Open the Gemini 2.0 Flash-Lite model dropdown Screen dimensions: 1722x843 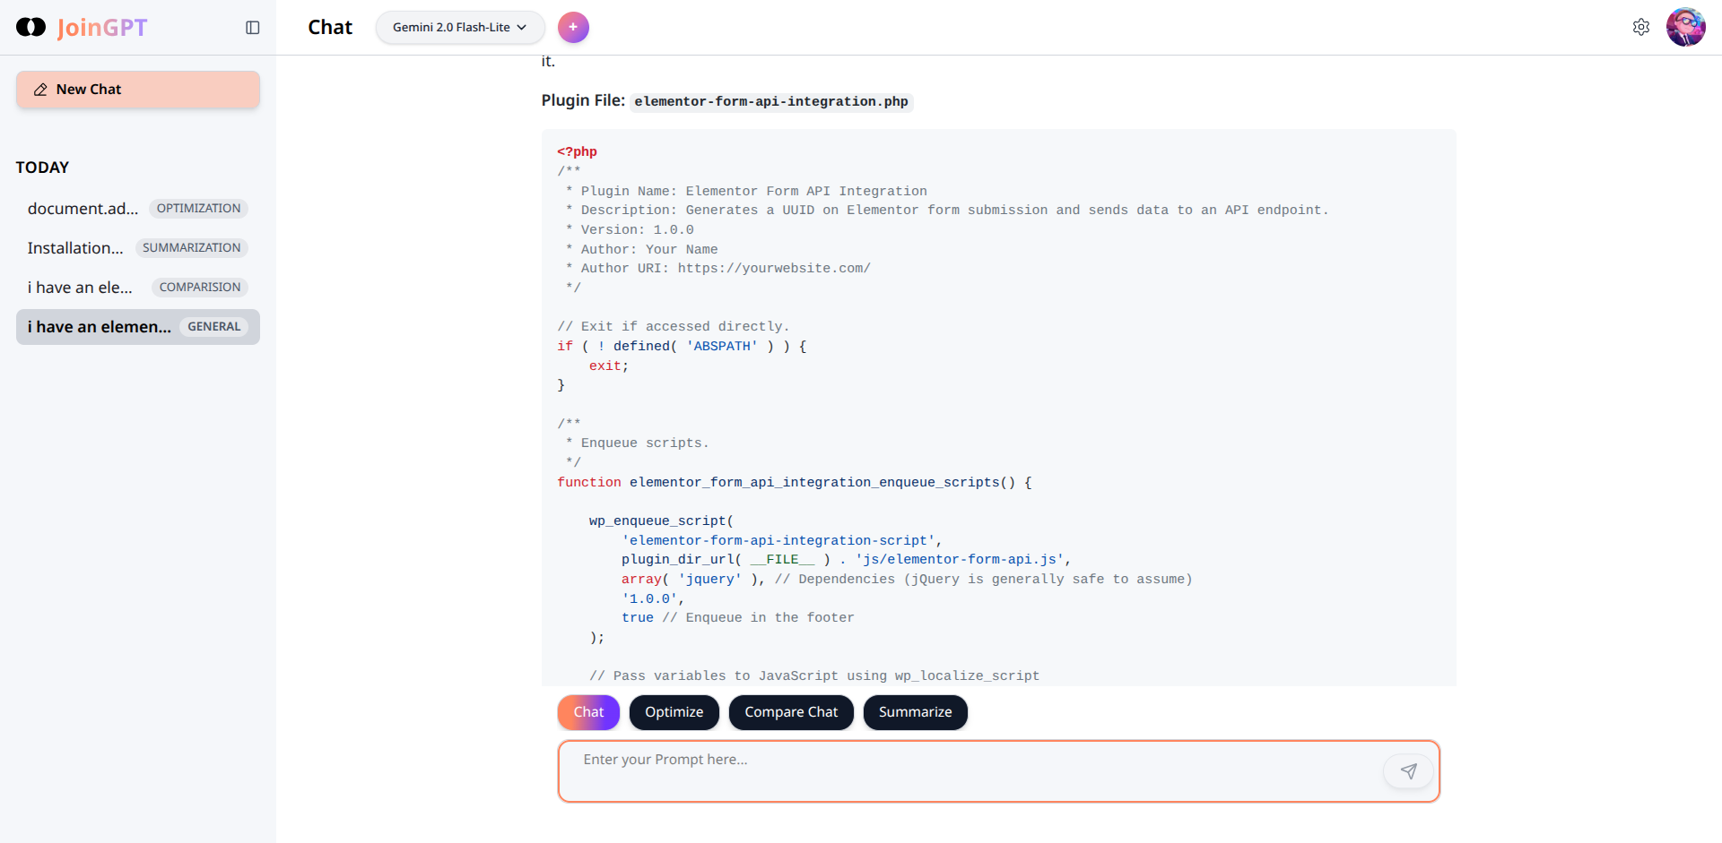(459, 28)
